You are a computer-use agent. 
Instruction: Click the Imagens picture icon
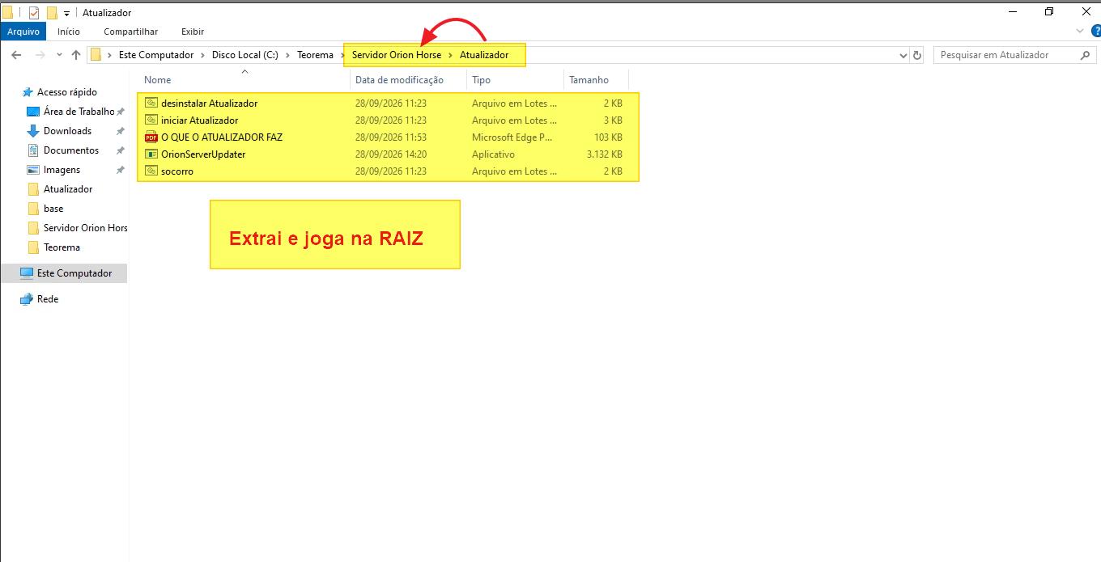click(33, 170)
